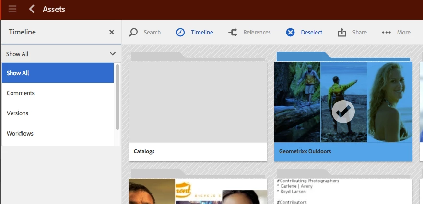Select Versions in filter list

(x=58, y=113)
